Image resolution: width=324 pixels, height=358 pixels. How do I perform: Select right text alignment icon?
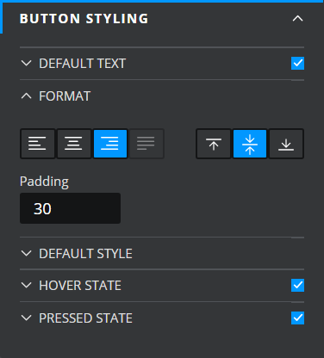click(x=110, y=144)
